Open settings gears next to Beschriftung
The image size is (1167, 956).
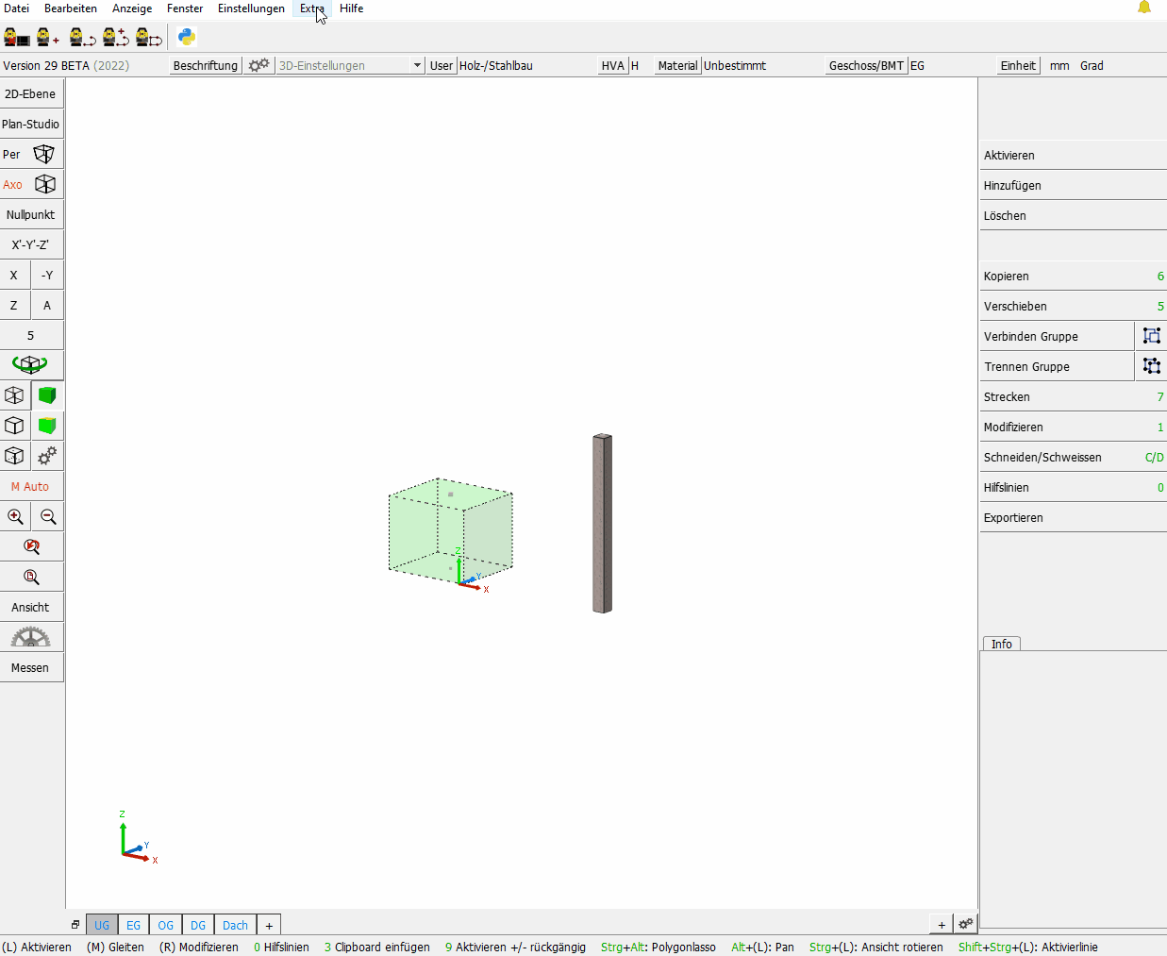pyautogui.click(x=258, y=65)
